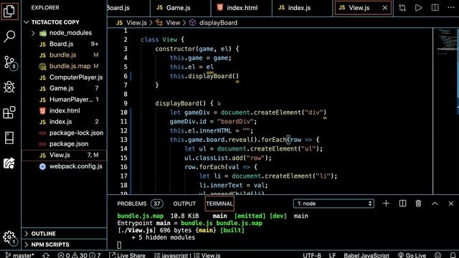Switch to the index.js editor tab
The width and height of the screenshot is (459, 258).
point(302,8)
